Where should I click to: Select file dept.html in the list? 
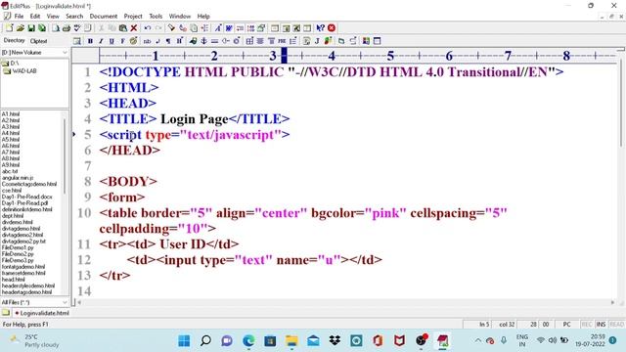point(13,215)
